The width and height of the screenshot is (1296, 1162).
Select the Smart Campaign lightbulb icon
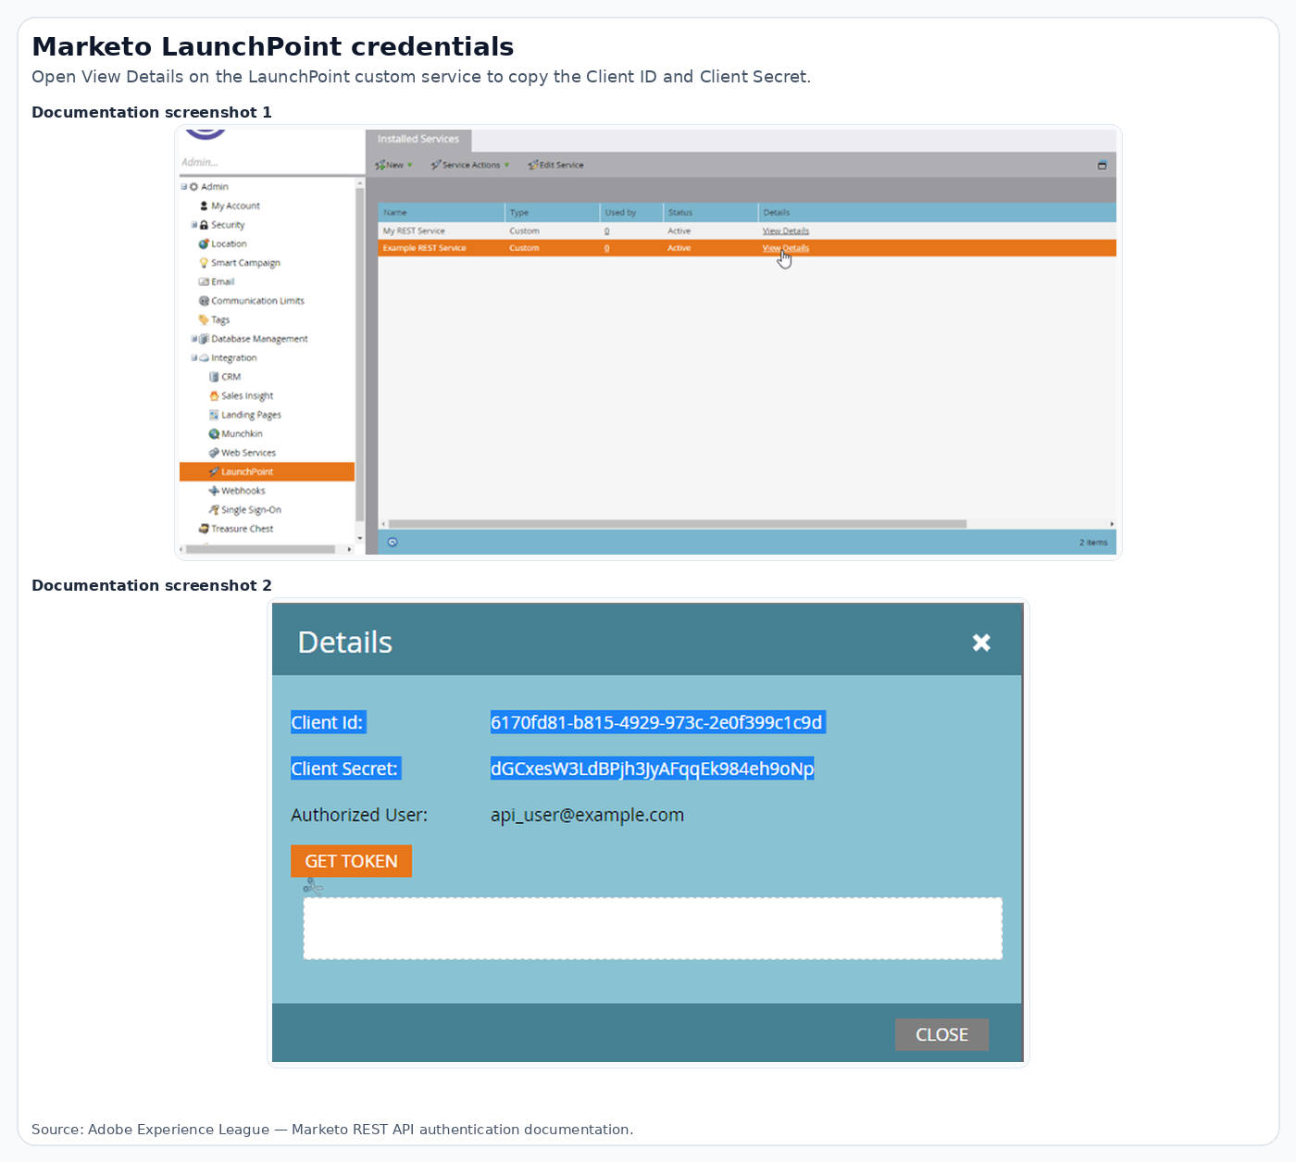[x=204, y=263]
